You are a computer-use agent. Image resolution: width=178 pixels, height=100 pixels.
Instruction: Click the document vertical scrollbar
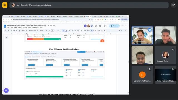[x=128, y=62]
